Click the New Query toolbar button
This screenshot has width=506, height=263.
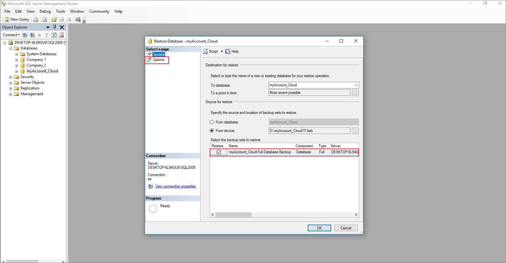[x=17, y=19]
